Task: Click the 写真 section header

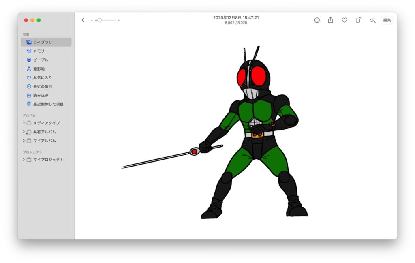Action: (26, 34)
